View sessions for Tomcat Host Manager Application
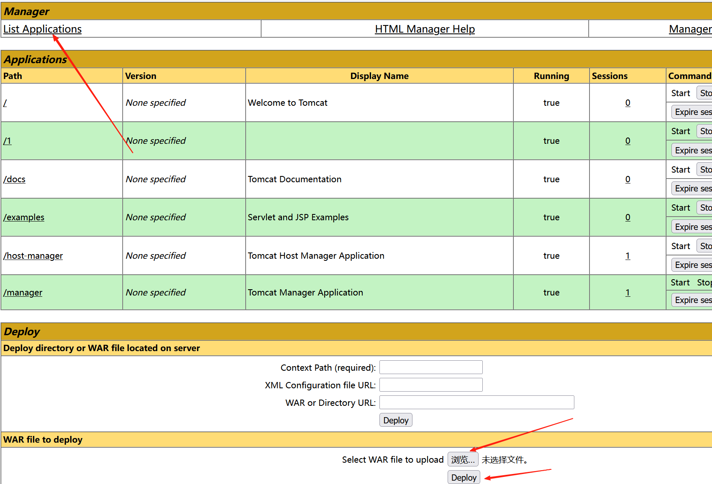 (x=627, y=256)
